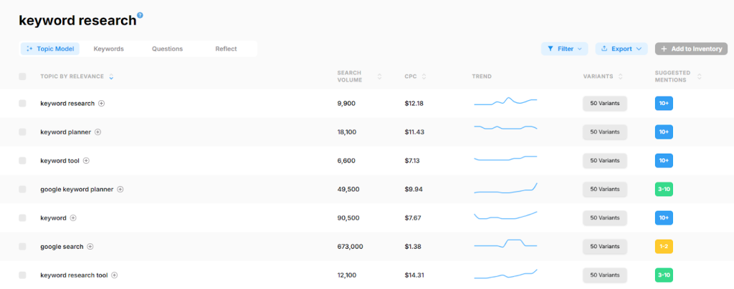Sort by CPC column arrows
The image size is (734, 289).
tap(424, 77)
